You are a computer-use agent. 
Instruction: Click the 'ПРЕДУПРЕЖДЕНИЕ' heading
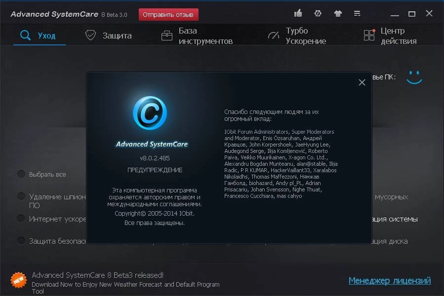(x=155, y=170)
